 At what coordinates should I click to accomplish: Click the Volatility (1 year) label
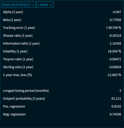click(x=15, y=51)
